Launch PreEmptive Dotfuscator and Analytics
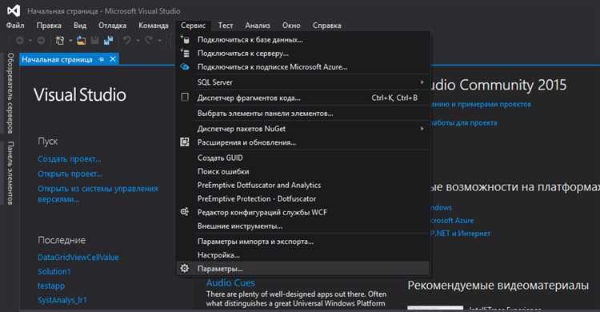This screenshot has height=312, width=600. (303, 185)
